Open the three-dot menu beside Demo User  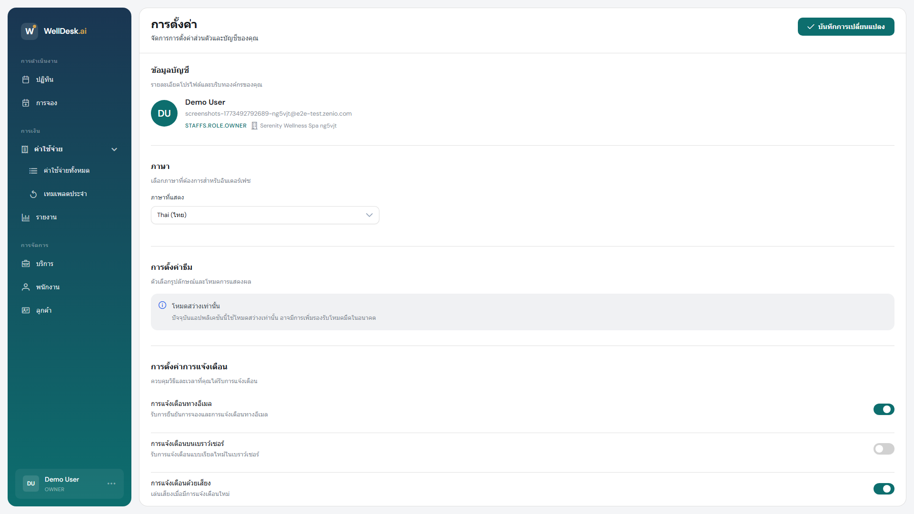tap(111, 484)
